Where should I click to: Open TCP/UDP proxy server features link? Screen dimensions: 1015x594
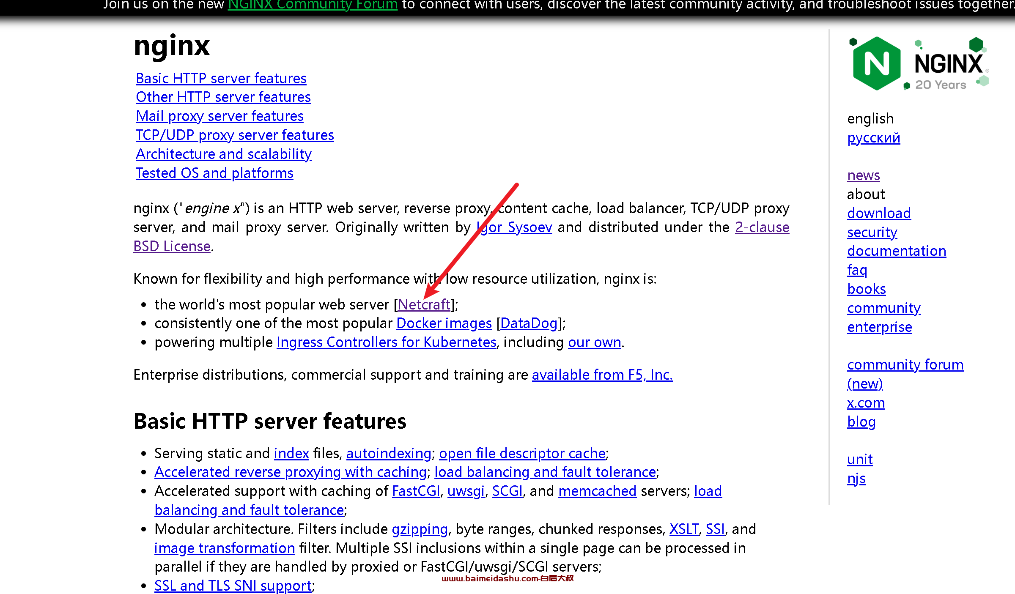(235, 135)
